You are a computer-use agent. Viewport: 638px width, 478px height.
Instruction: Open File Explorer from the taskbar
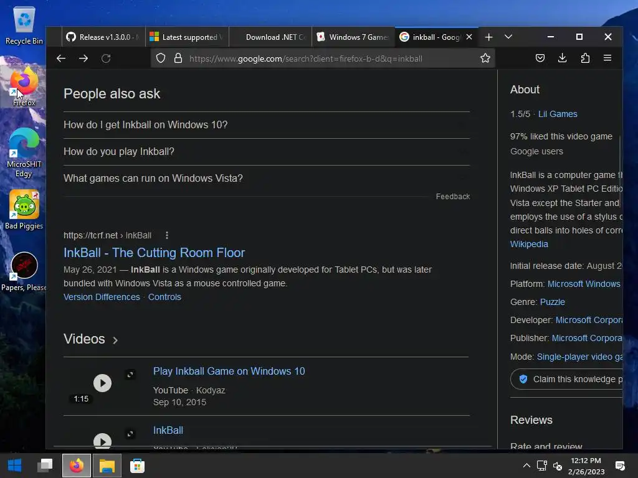(x=107, y=466)
